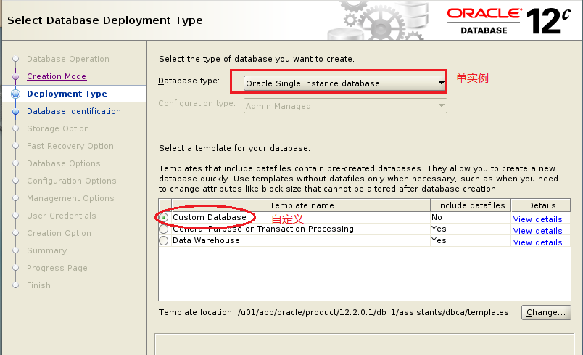Click the Fast Recovery Option step

tap(70, 146)
